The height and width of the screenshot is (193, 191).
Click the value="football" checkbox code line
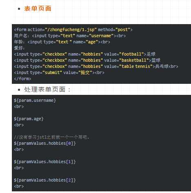(85, 54)
